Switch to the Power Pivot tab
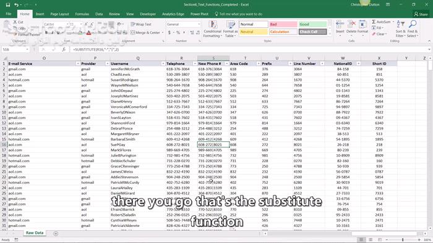This screenshot has height=243, width=433. coord(199,14)
